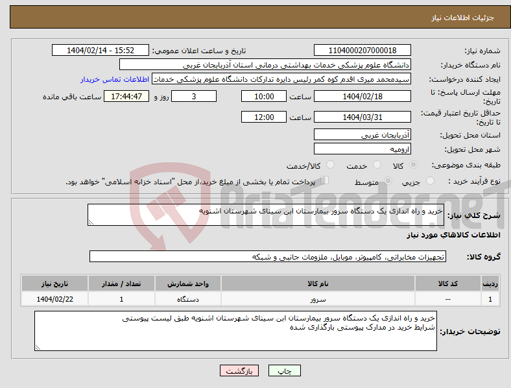
Task: Click the request creator field
Action: coord(281,79)
